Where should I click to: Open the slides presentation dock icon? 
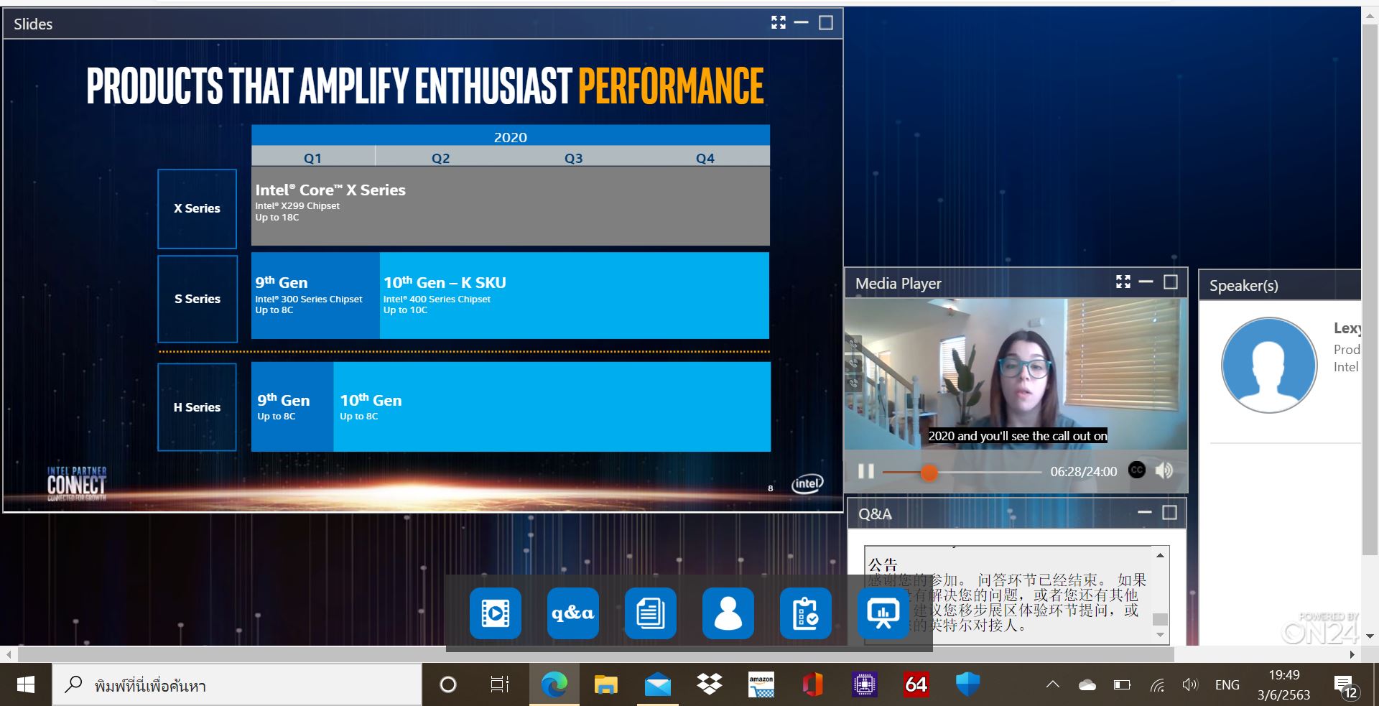coord(883,613)
